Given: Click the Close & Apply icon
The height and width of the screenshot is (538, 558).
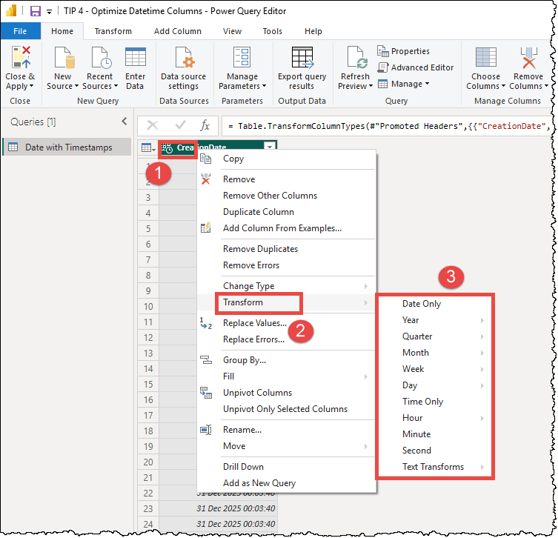Looking at the screenshot, I should click(x=19, y=59).
